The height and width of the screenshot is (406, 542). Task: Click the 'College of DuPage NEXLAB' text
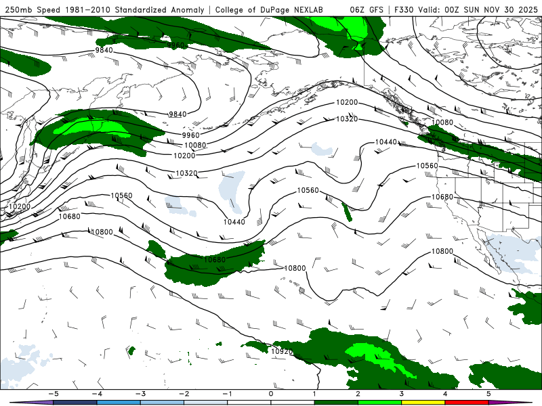coord(269,9)
